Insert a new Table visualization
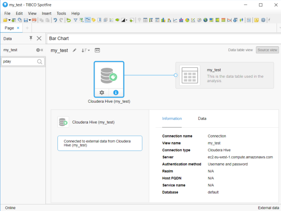 tap(145, 20)
